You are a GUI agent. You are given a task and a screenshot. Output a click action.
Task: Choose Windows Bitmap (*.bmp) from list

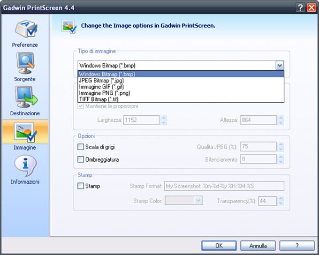[x=181, y=74]
